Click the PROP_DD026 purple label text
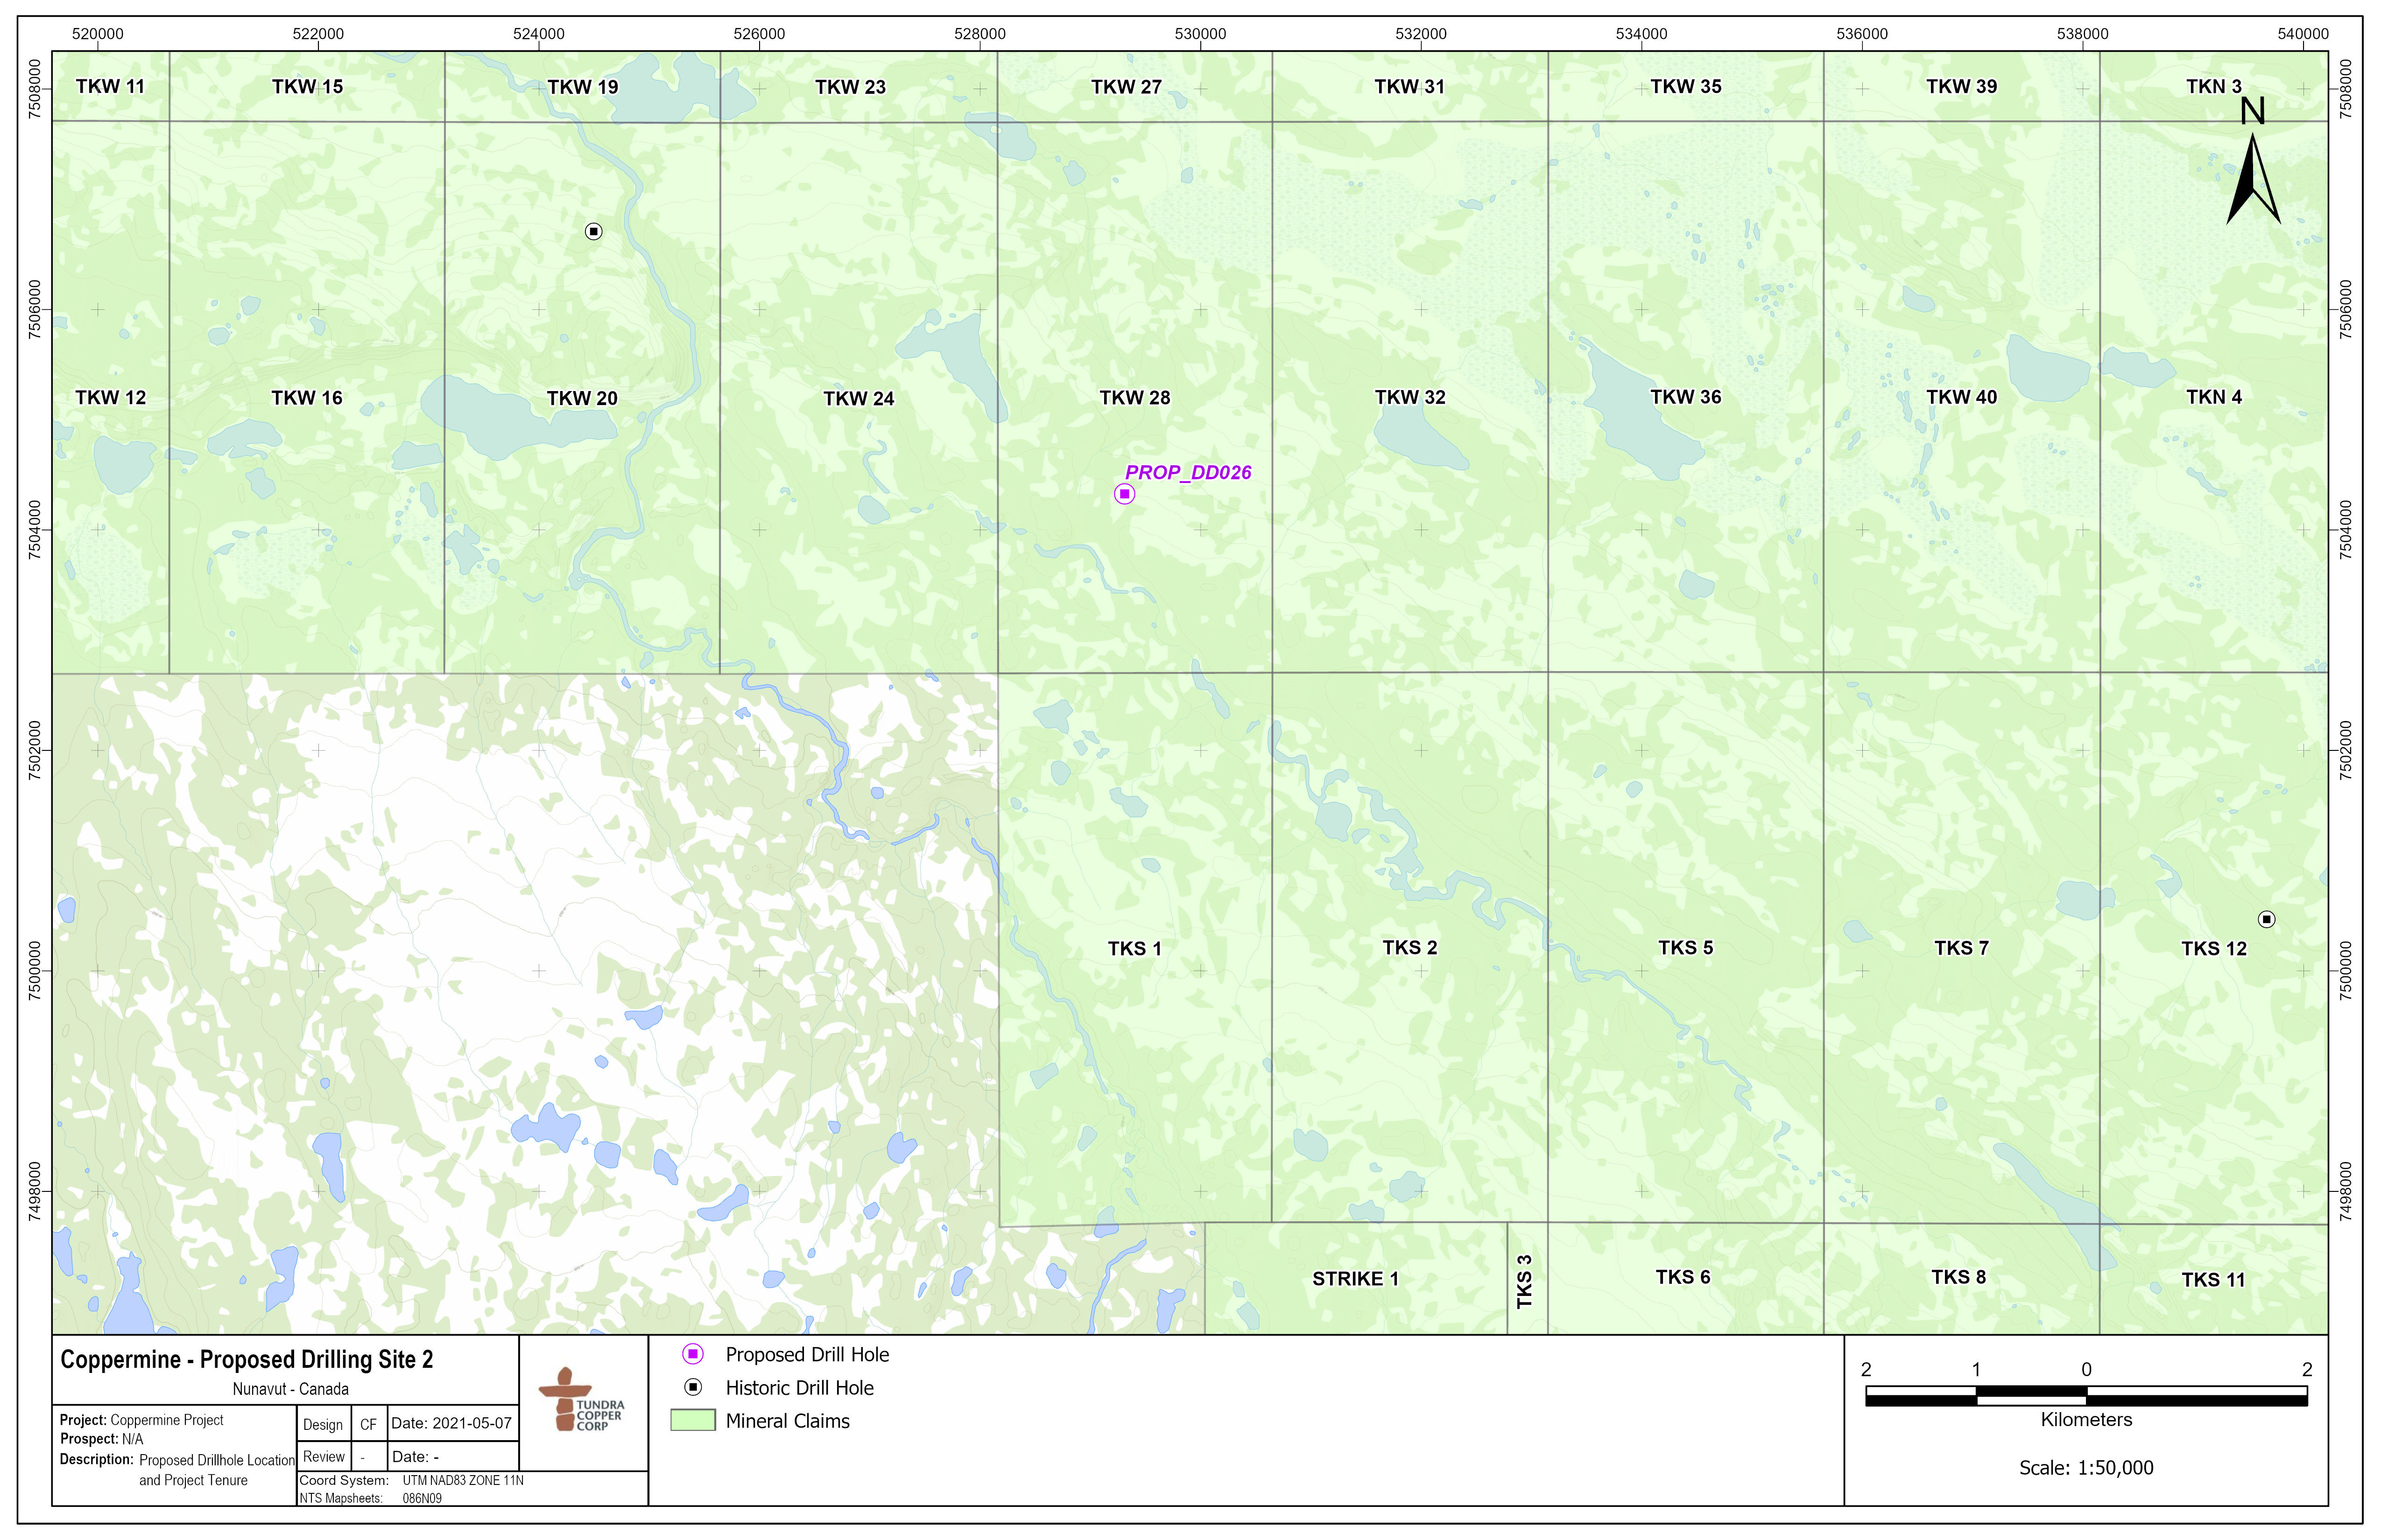This screenshot has height=1540, width=2381. point(1188,473)
